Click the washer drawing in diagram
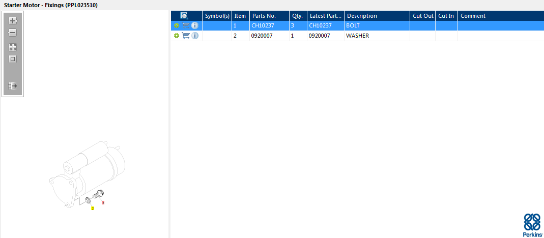This screenshot has height=238, width=544. point(88,200)
